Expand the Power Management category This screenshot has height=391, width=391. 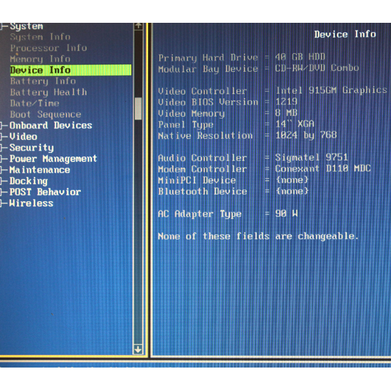(x=53, y=159)
